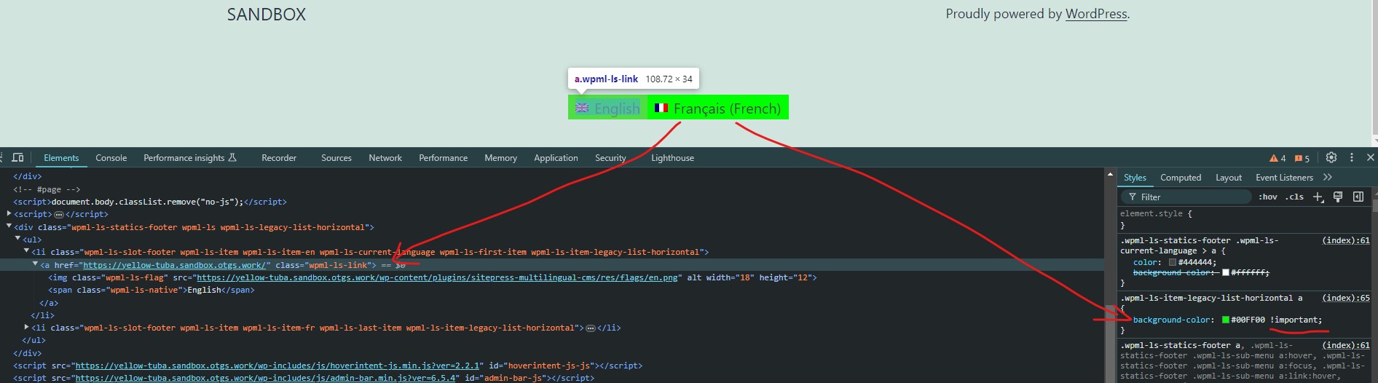Viewport: 1378px width, 383px height.
Task: Open the Memory tab
Action: click(500, 158)
